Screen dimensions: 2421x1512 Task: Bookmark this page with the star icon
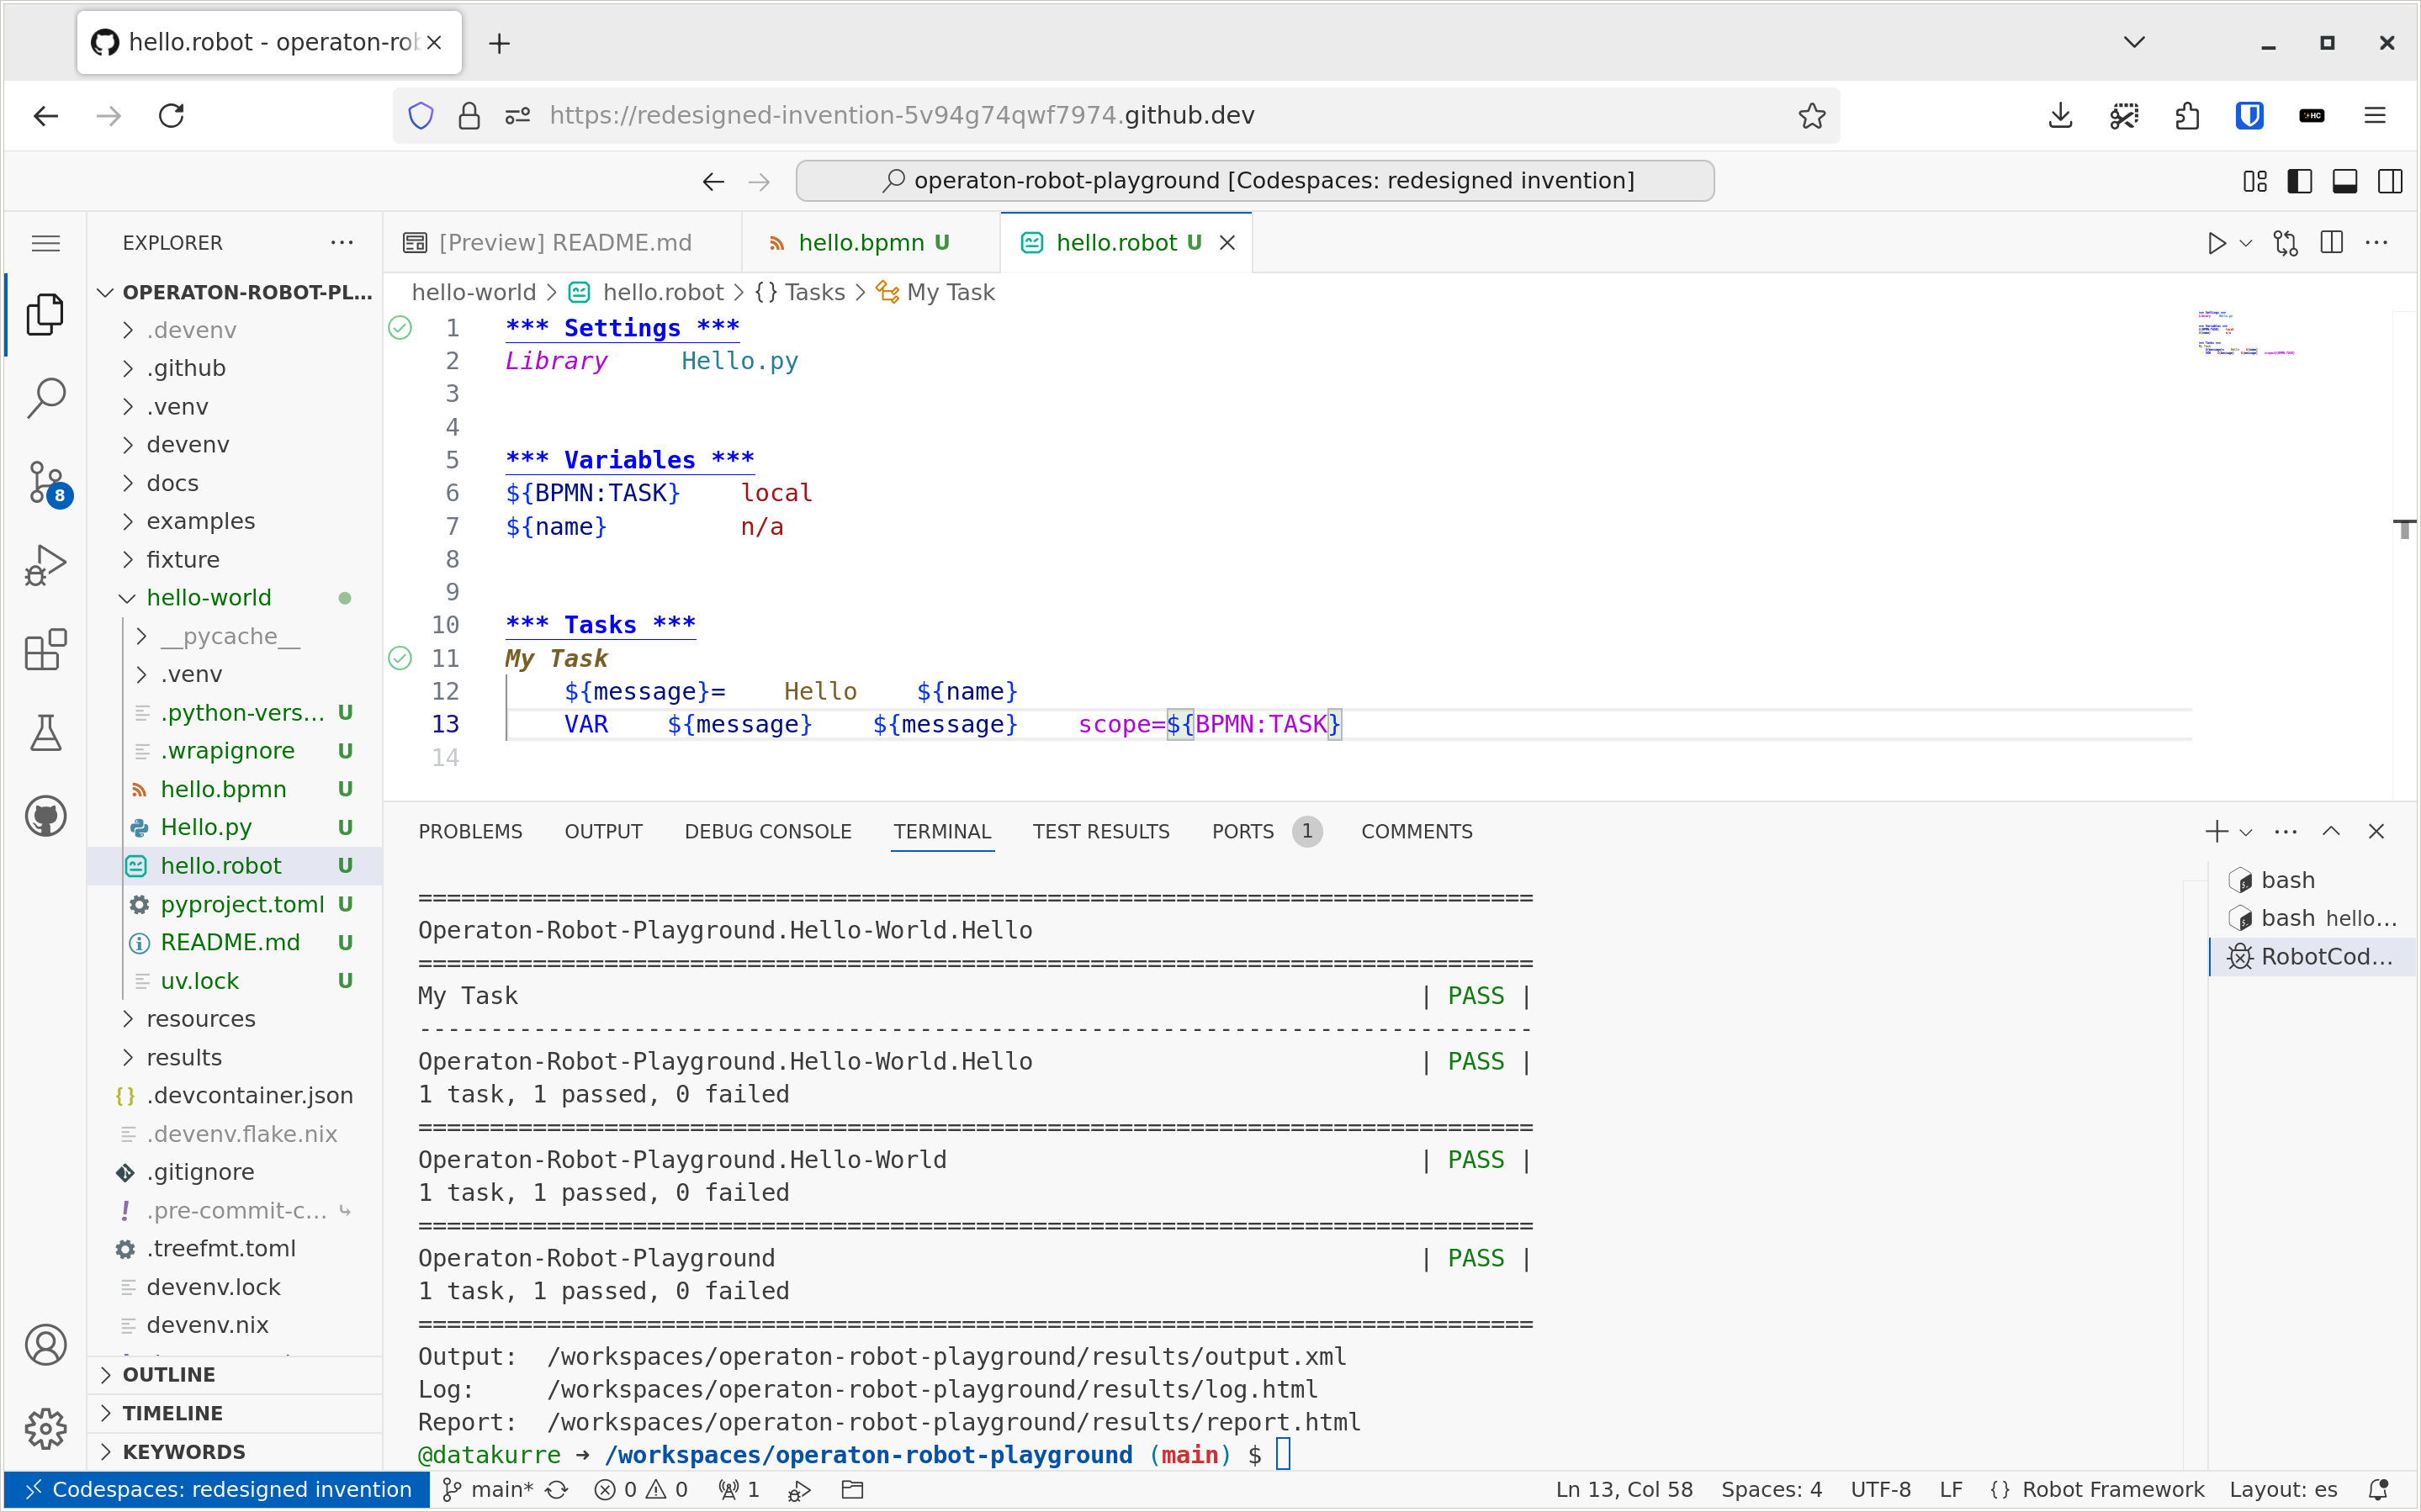(1811, 116)
